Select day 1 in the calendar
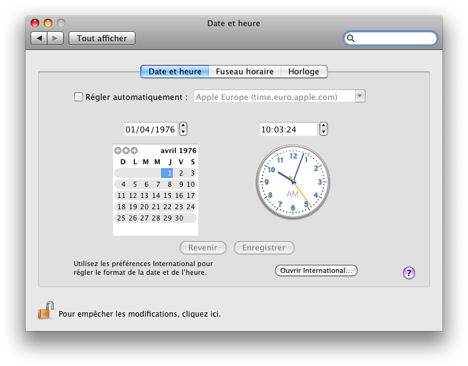Viewport: 468px width, 366px height. pyautogui.click(x=167, y=173)
